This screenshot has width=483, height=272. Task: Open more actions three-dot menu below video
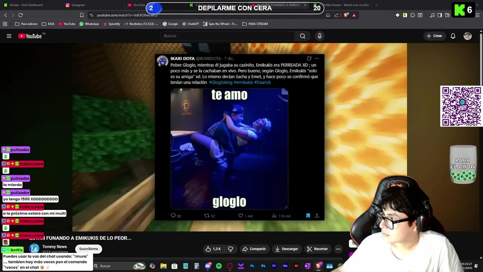click(338, 249)
